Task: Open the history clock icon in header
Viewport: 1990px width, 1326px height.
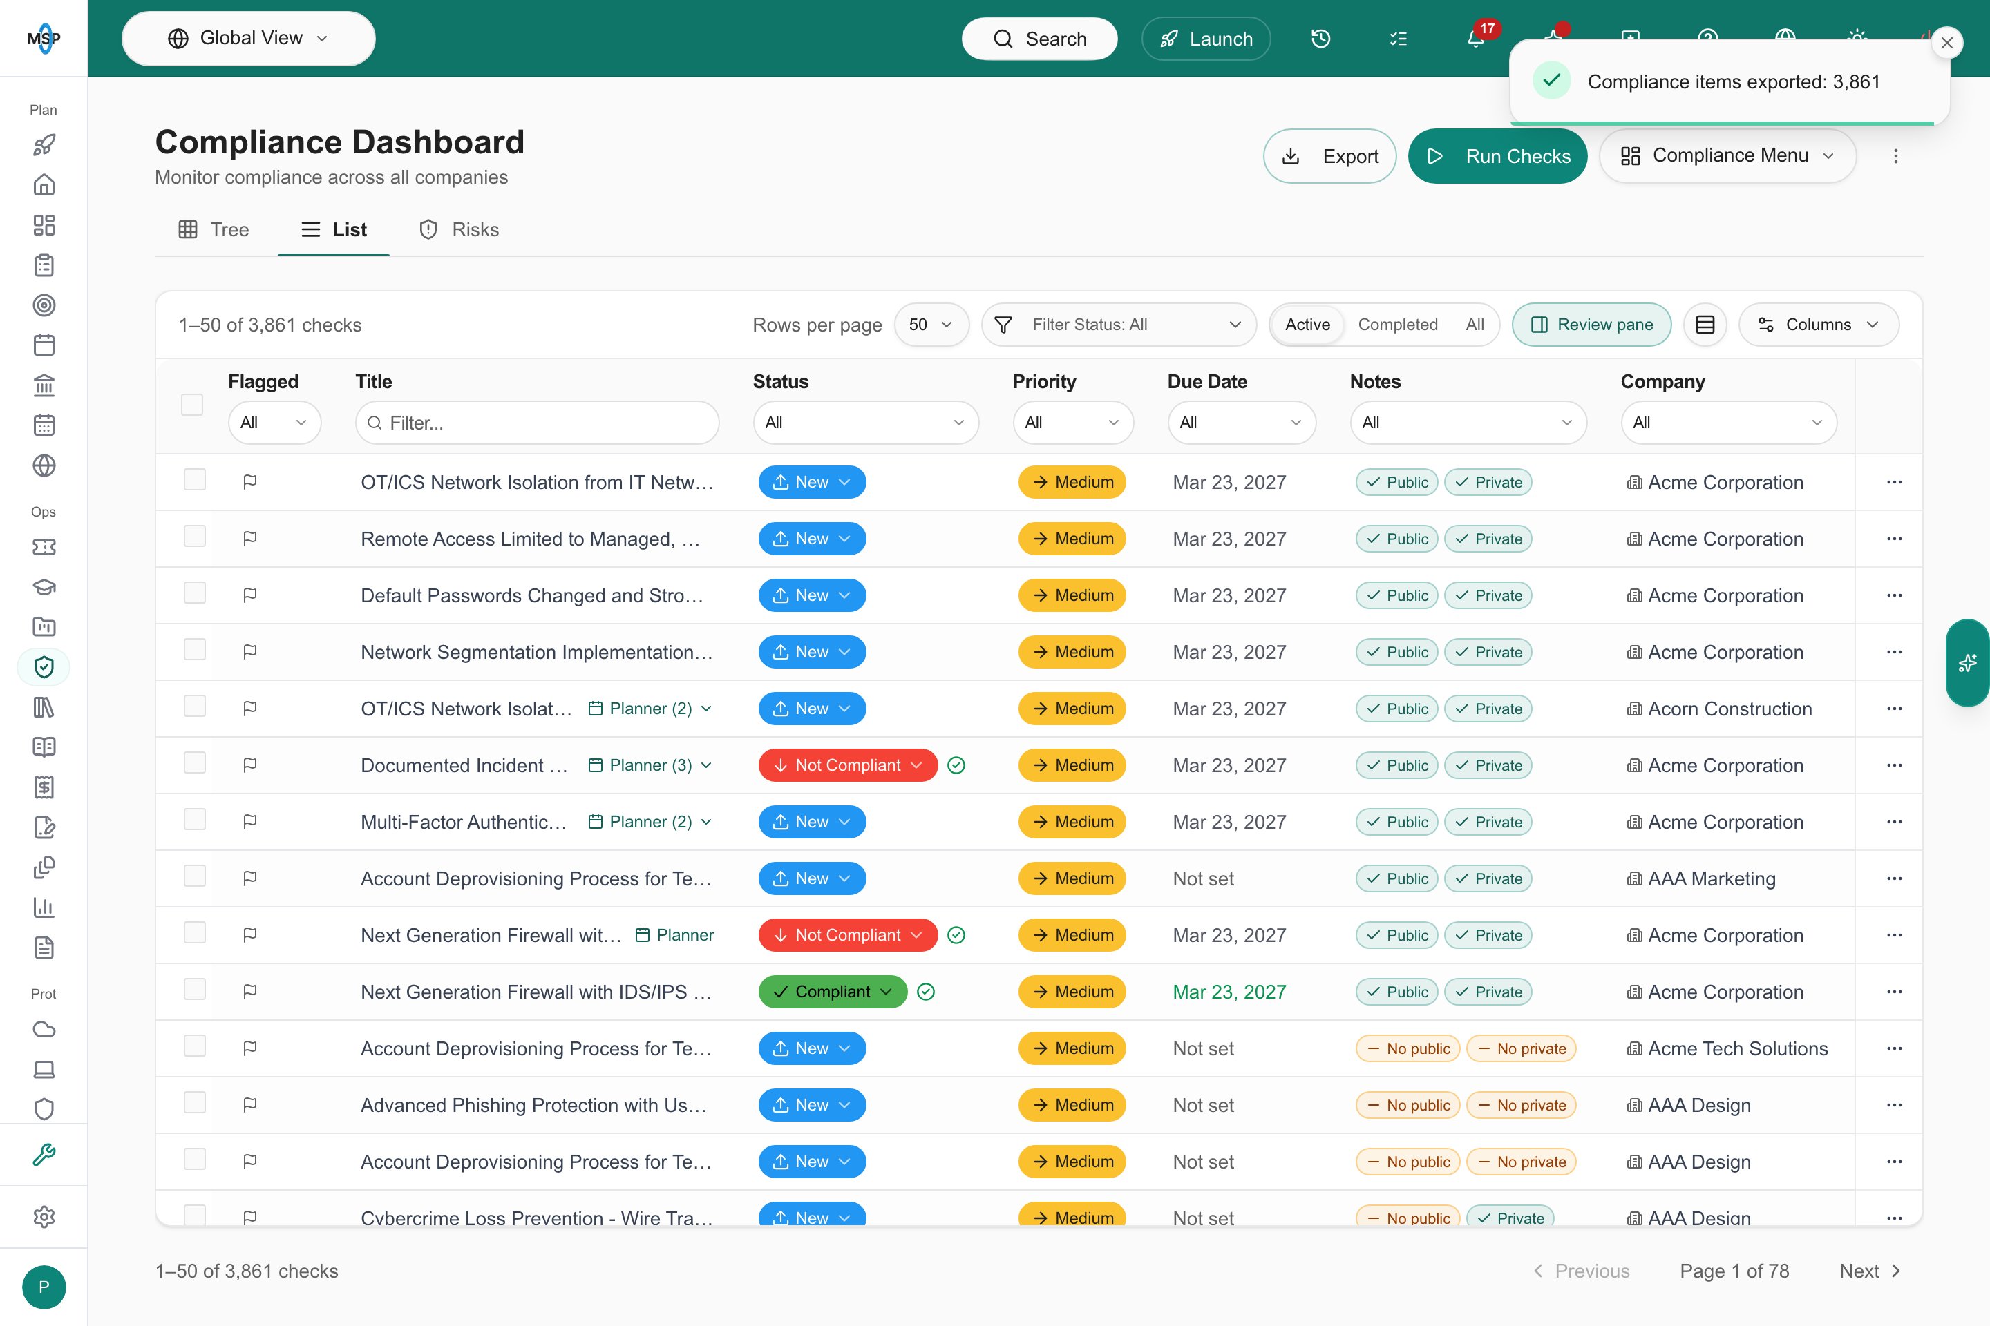Action: click(1320, 39)
